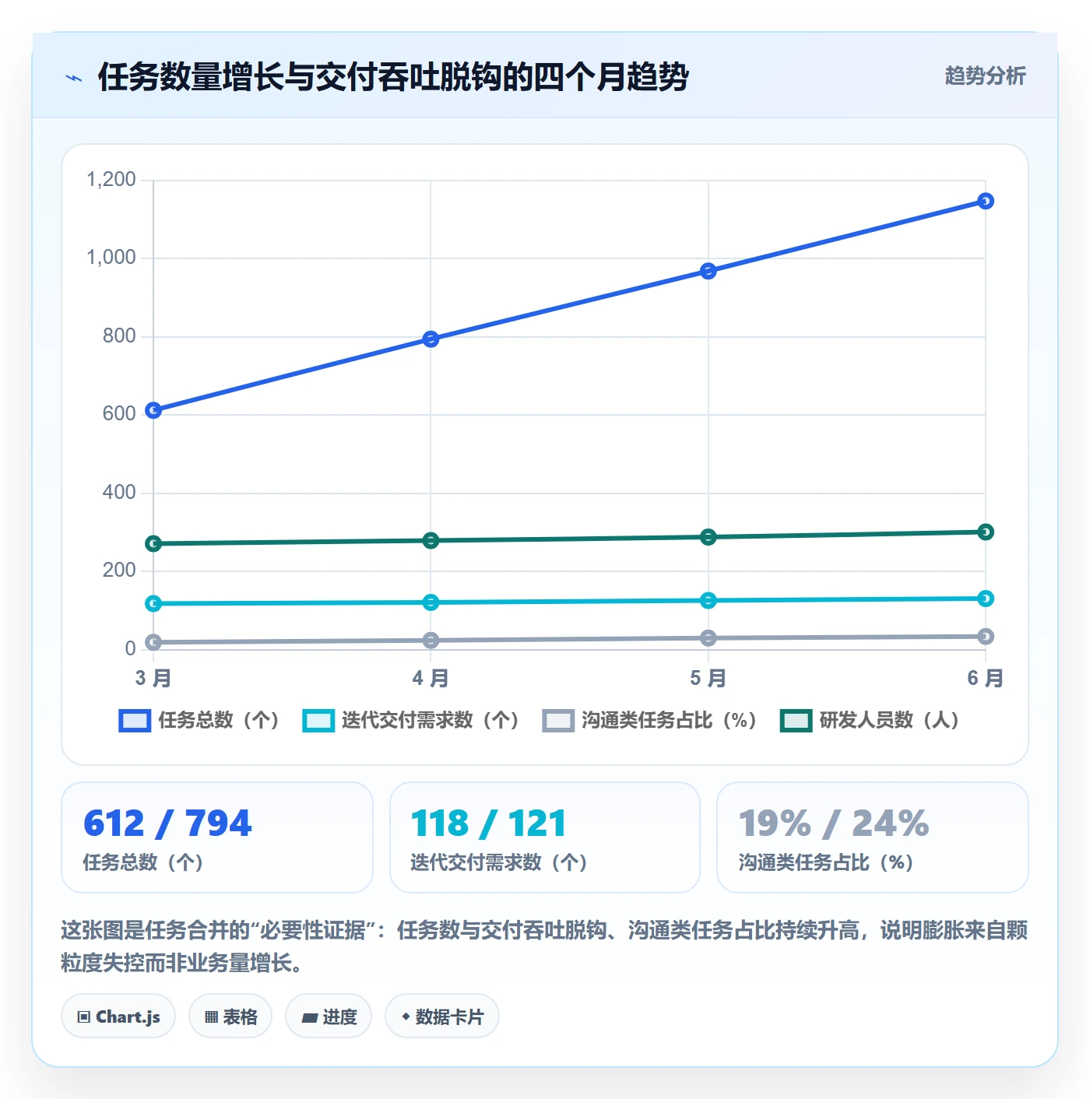1090x1099 pixels.
Task: Click the gray 沟通类任务占比 point at 4 月
Action: 431,641
